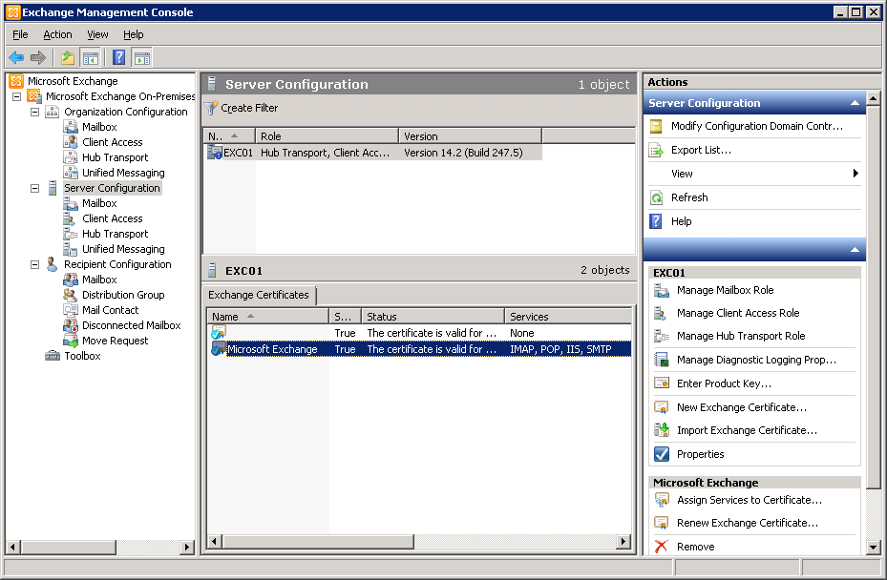Image resolution: width=887 pixels, height=580 pixels.
Task: Sort servers by the Role column header
Action: (x=327, y=136)
